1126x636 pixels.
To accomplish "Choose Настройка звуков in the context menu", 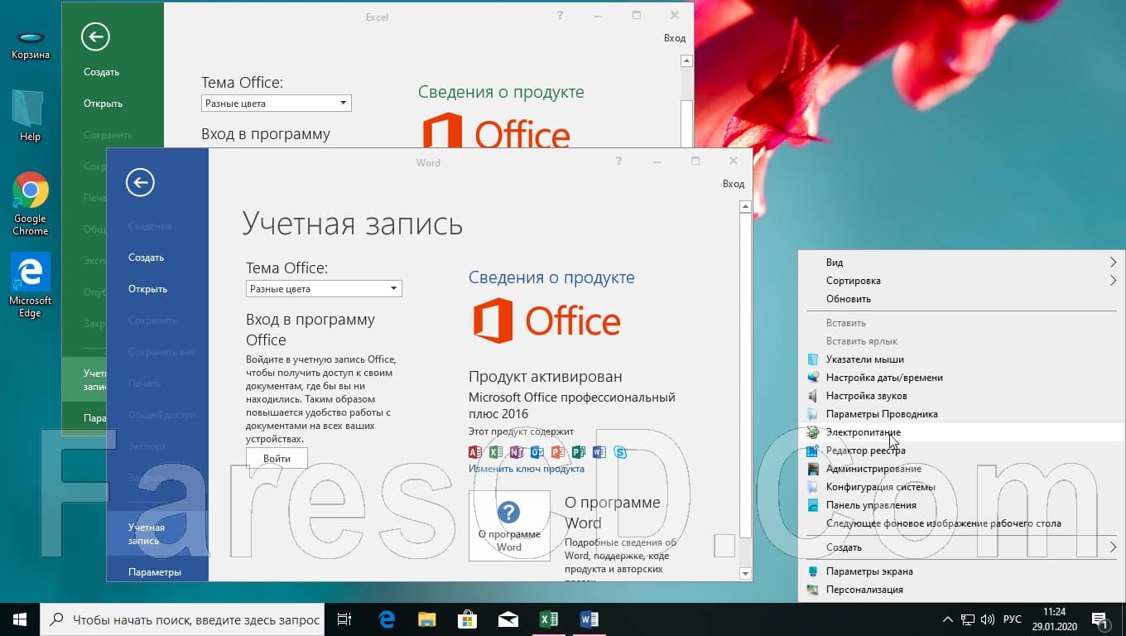I will (961, 396).
